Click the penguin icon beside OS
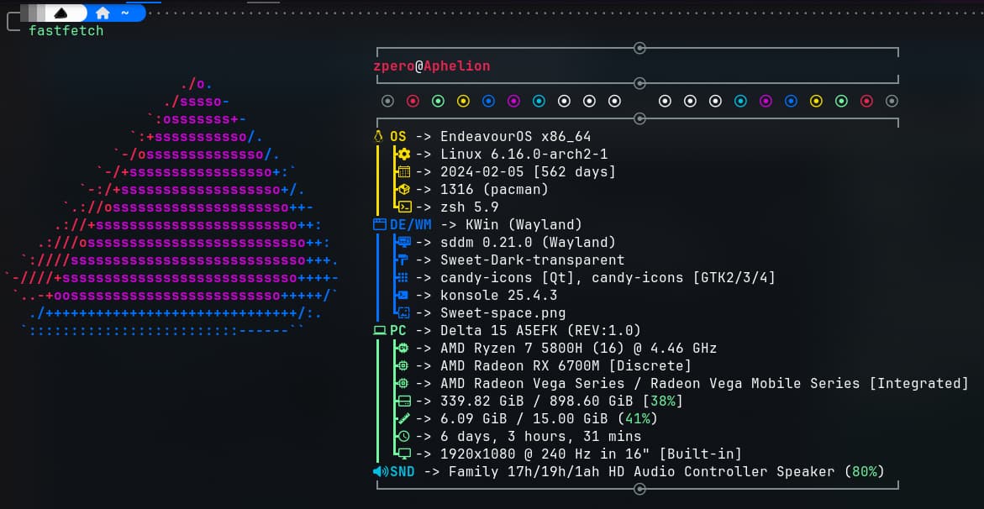 [x=378, y=136]
